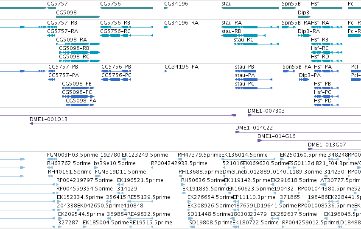This screenshot has height=229, width=361.
Task: Click transcript Dip3-RA
Action: tap(309, 31)
